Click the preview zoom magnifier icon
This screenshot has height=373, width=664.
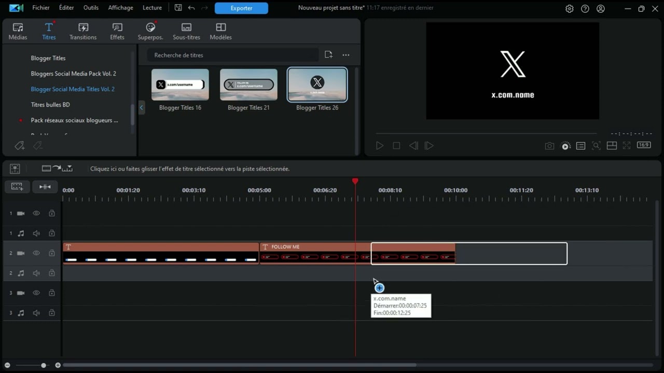(x=596, y=146)
